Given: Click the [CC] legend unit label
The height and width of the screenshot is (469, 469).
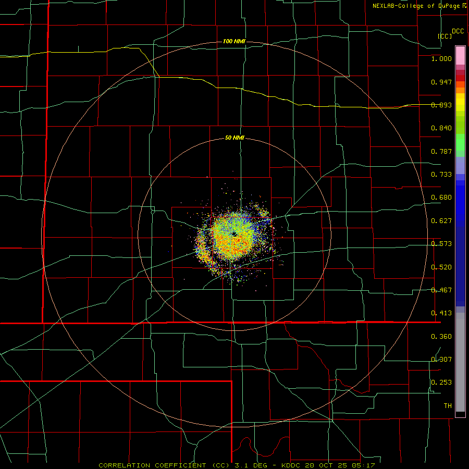Looking at the screenshot, I should pyautogui.click(x=445, y=36).
